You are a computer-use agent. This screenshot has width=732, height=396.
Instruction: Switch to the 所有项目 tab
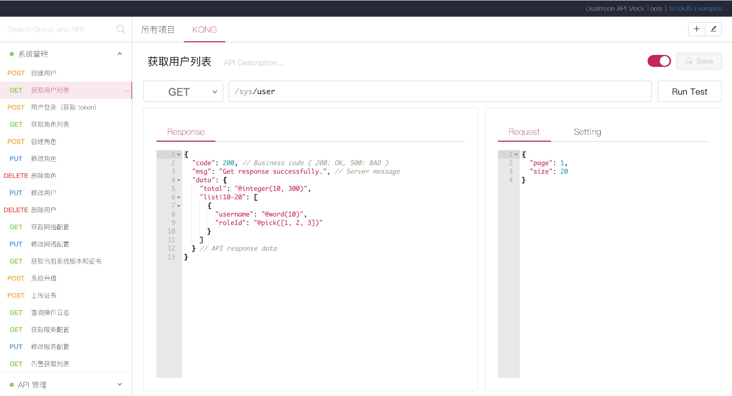(x=158, y=30)
